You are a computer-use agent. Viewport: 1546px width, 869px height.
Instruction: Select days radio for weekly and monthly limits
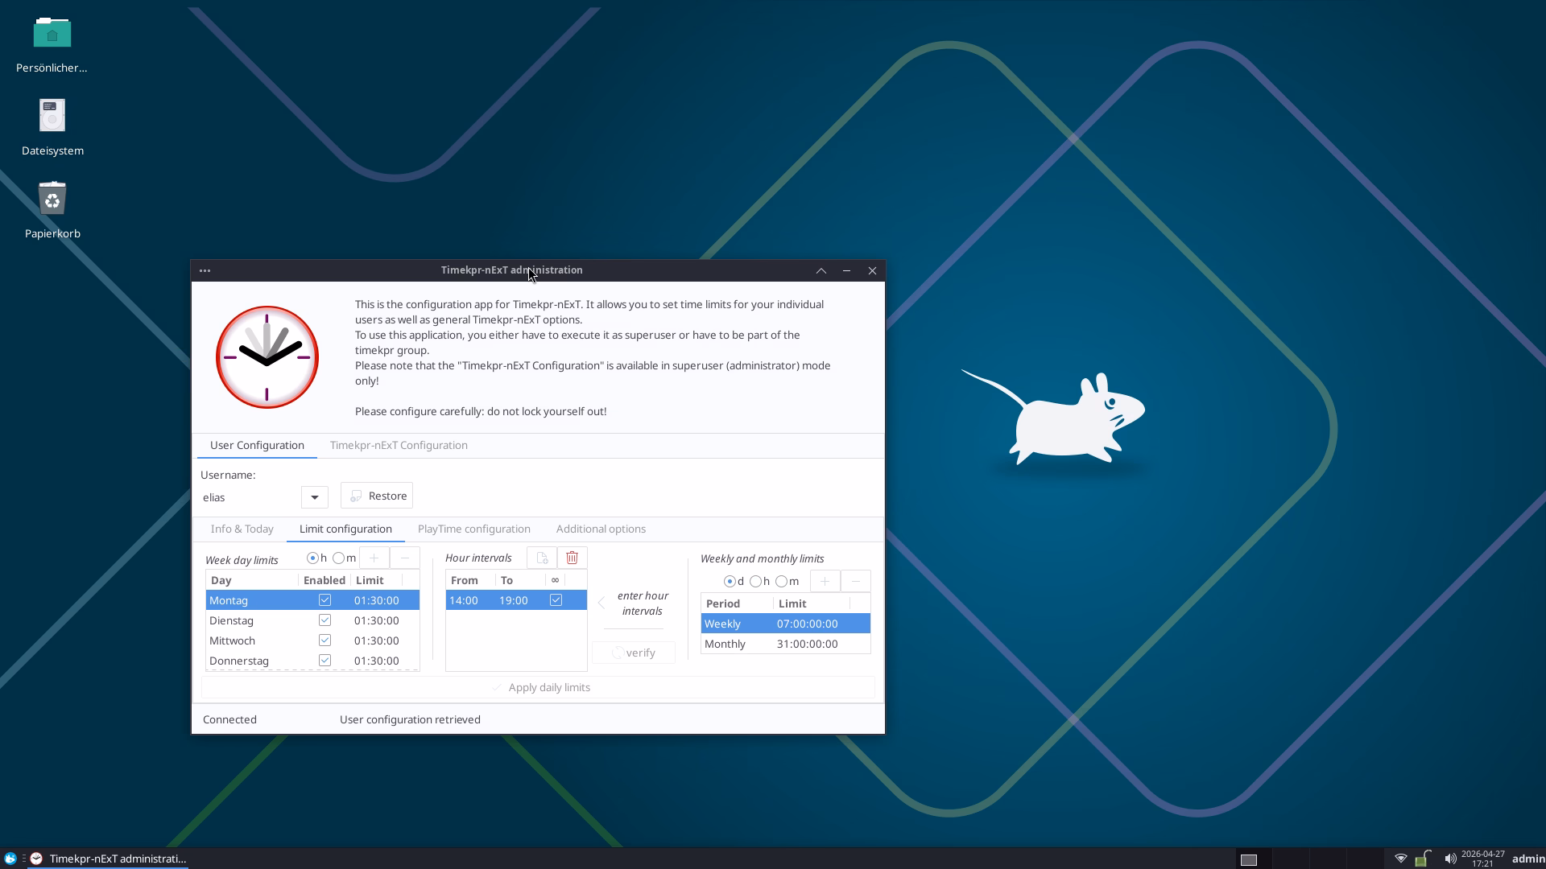734,582
